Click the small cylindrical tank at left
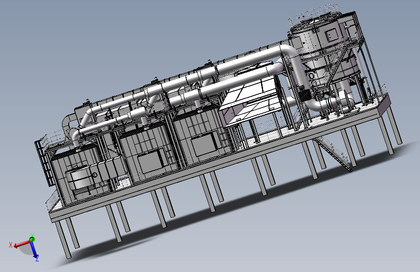The height and width of the screenshot is (272, 420). click(80, 179)
